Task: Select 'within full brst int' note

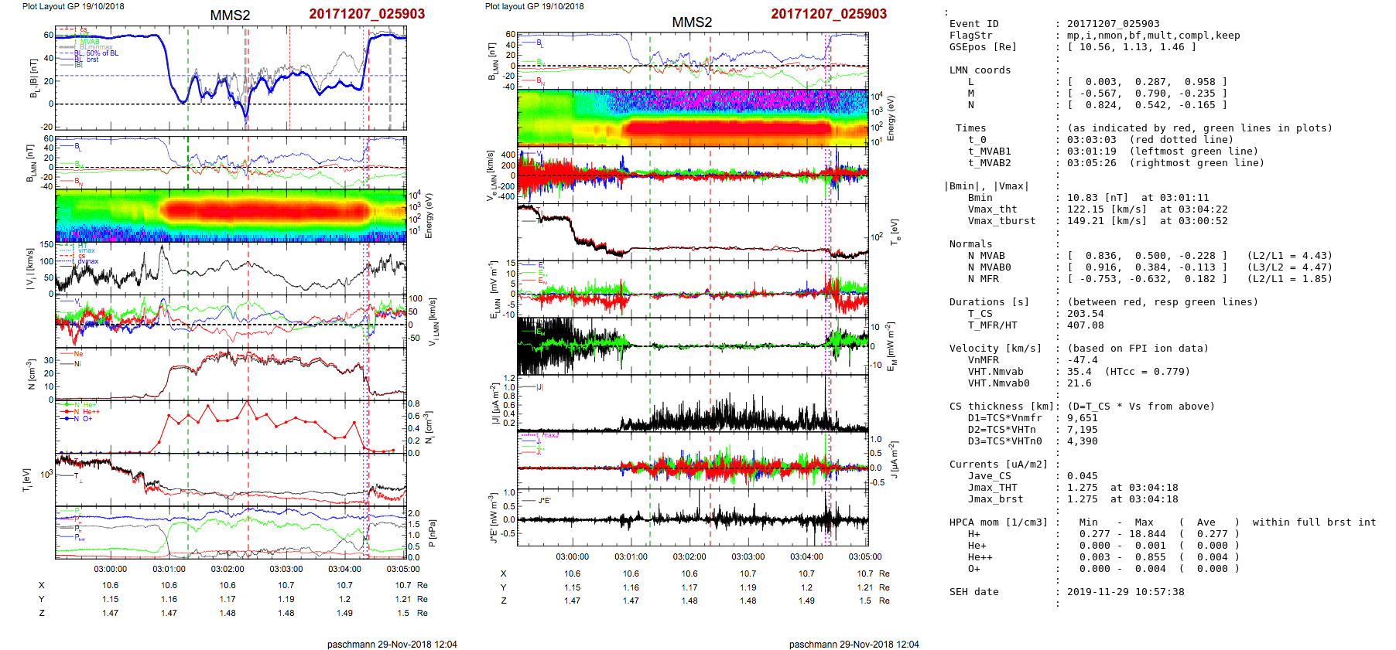Action: tap(1314, 522)
